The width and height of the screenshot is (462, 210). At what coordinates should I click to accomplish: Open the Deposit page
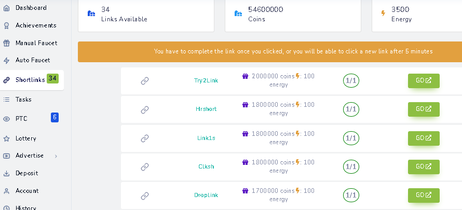[26, 173]
